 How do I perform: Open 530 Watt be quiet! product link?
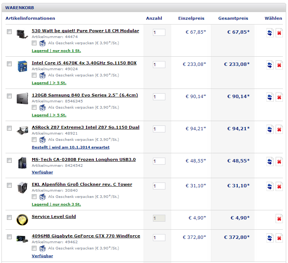point(85,31)
